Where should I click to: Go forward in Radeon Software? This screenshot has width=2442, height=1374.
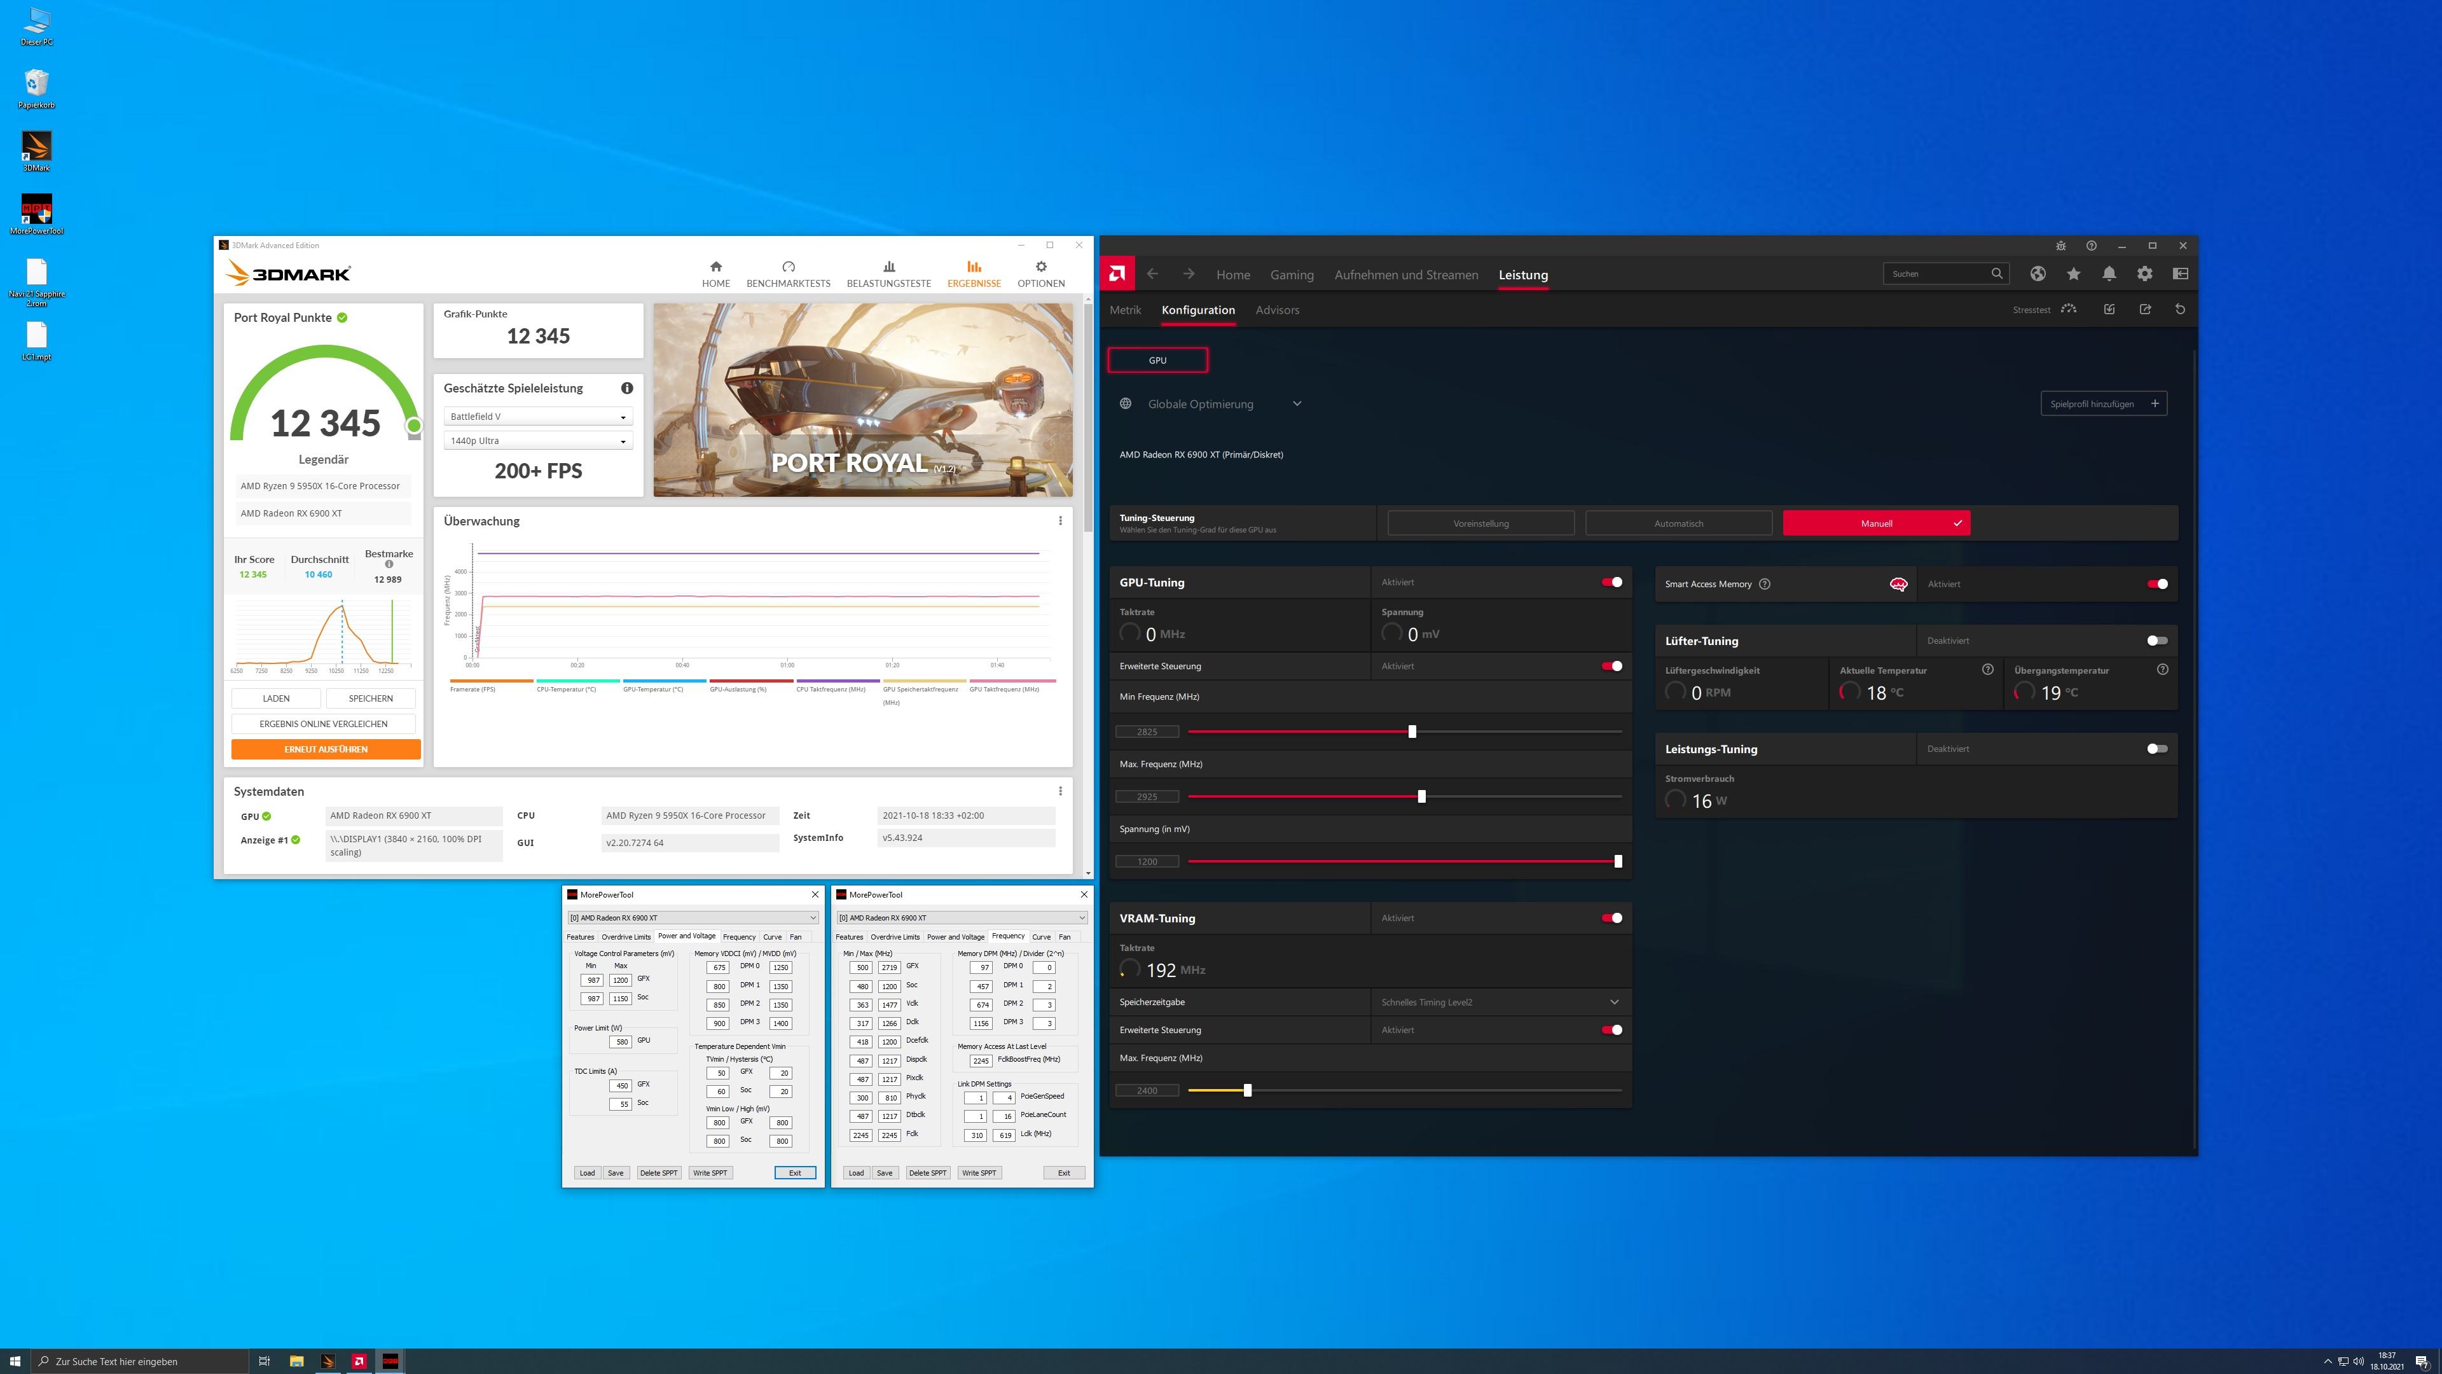(1189, 274)
